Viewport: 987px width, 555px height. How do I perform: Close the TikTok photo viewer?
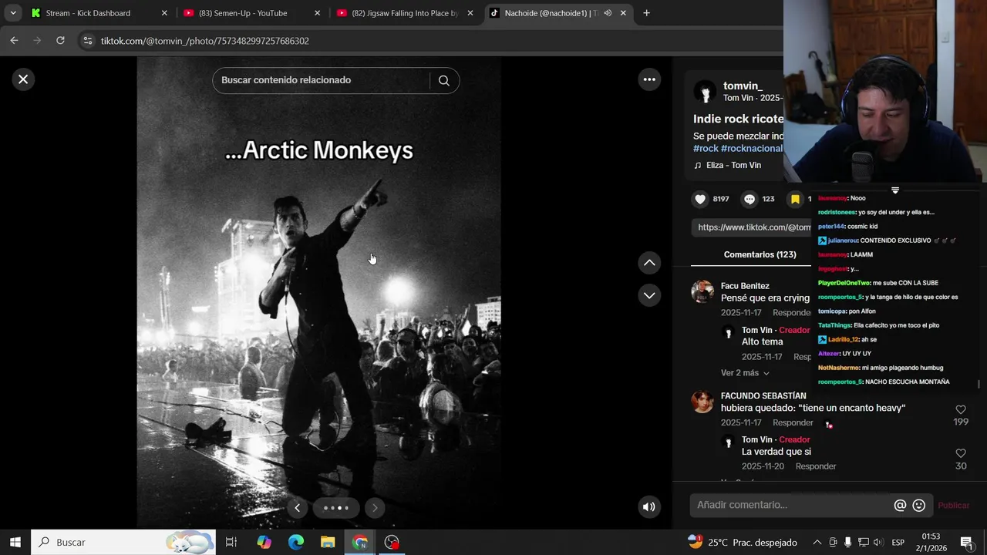[x=23, y=79]
